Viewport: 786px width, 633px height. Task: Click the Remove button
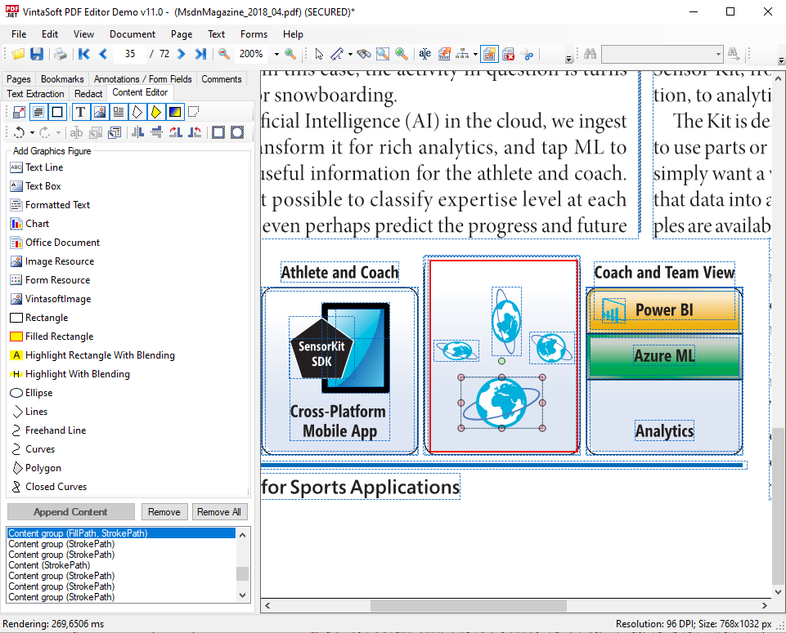tap(164, 512)
